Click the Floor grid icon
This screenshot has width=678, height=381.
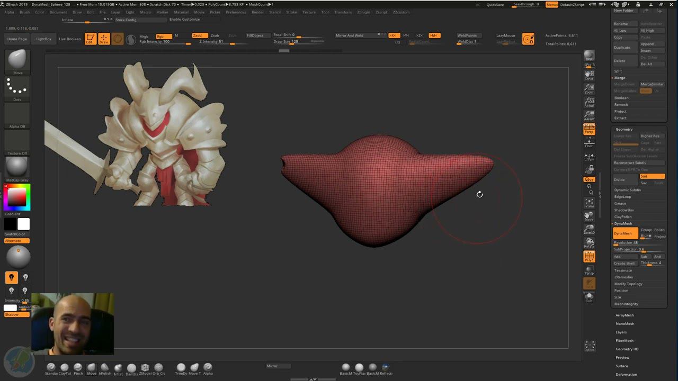[589, 142]
